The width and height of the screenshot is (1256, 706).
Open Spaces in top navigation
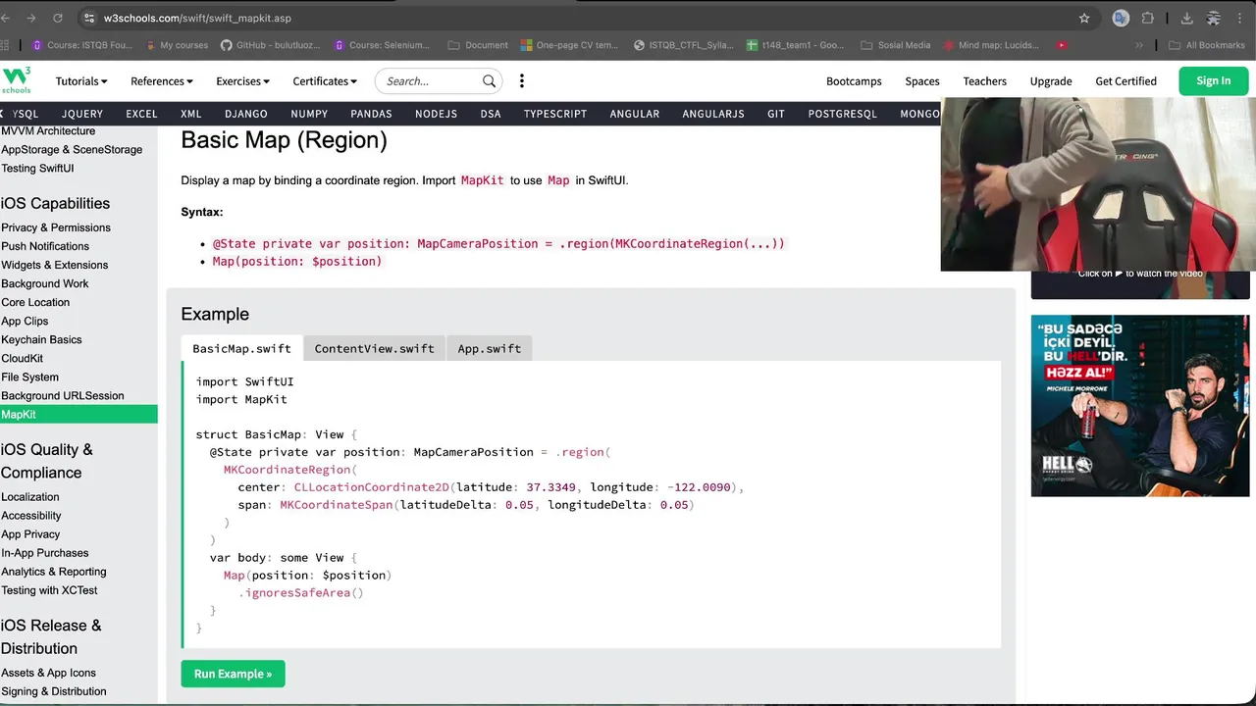[x=921, y=81]
